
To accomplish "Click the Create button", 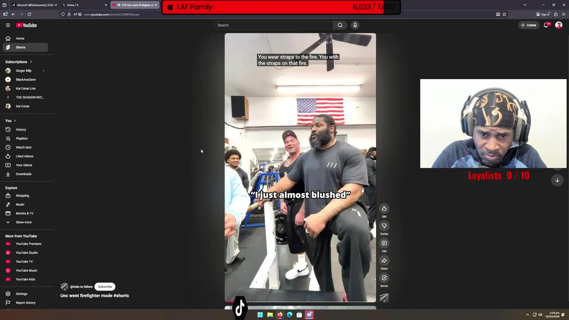I will click(x=529, y=25).
